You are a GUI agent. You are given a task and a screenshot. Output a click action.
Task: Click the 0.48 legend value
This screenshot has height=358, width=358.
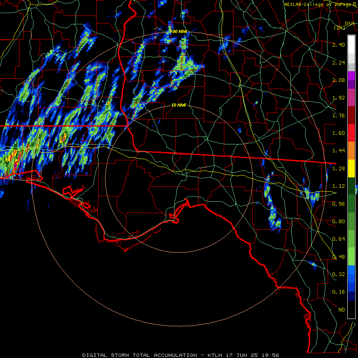click(339, 257)
